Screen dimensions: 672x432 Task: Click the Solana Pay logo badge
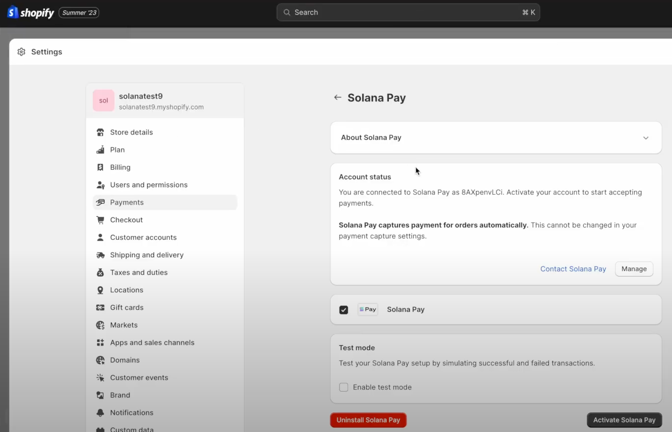point(368,309)
